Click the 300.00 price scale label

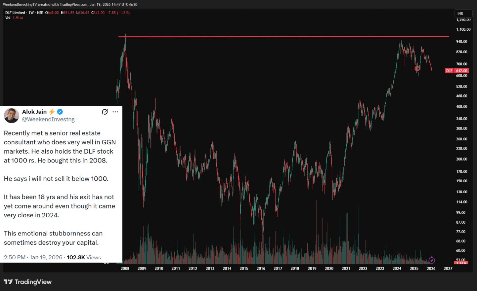pos(462,128)
